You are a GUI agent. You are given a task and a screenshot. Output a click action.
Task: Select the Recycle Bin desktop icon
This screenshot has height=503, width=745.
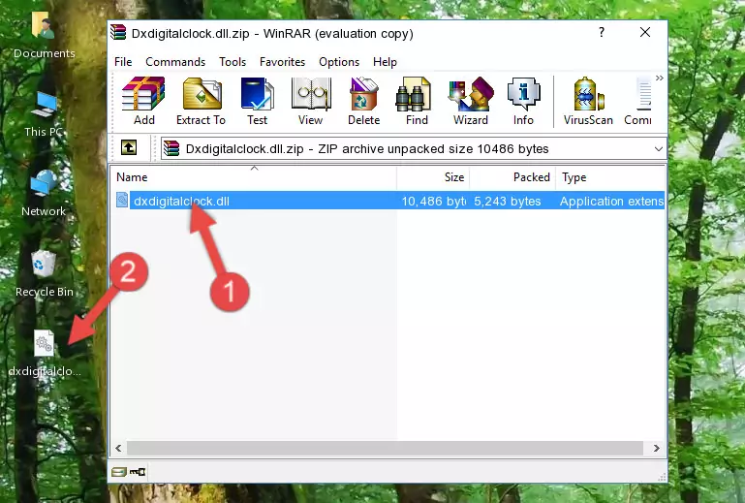point(45,274)
